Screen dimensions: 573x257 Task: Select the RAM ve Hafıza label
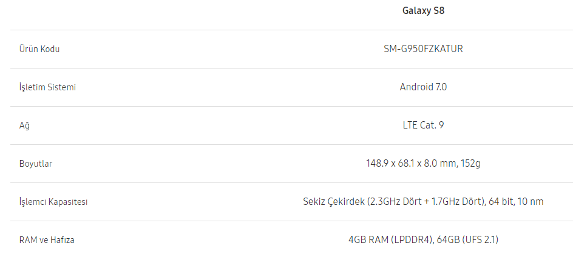pyautogui.click(x=47, y=240)
